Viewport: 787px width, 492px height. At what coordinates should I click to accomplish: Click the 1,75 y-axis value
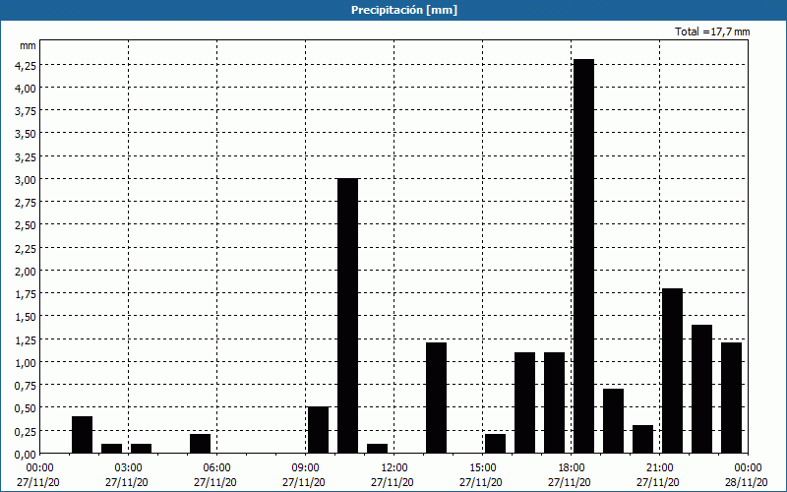(x=26, y=294)
